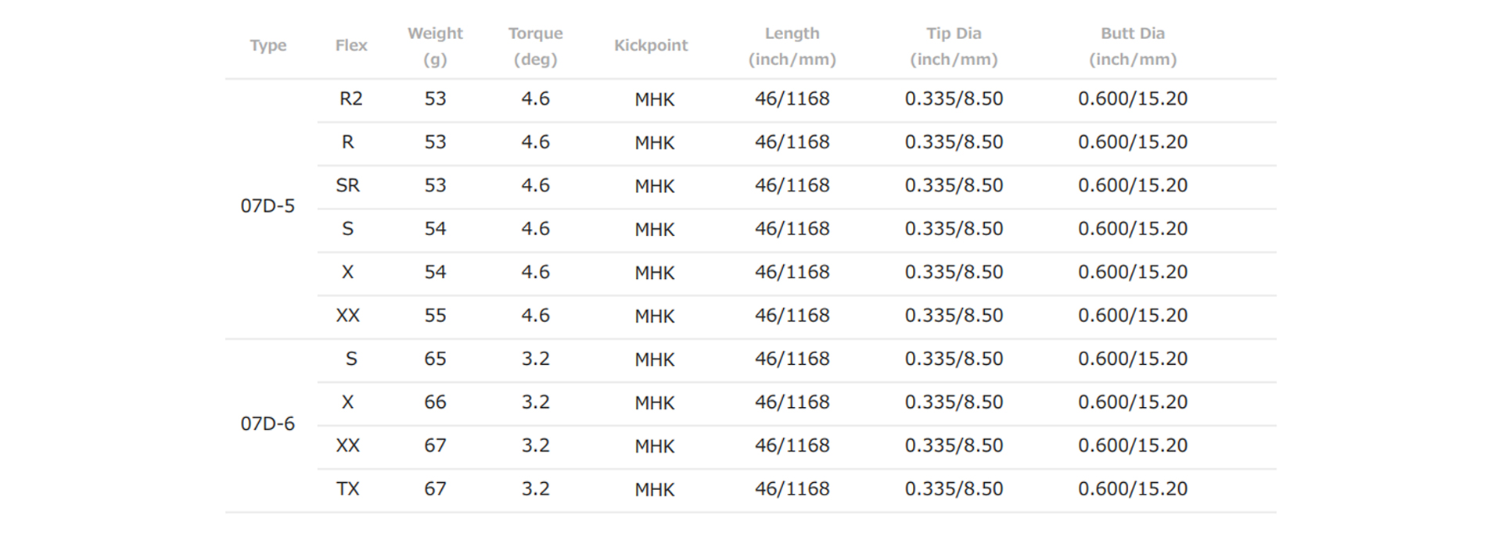
Task: Select the Tip Dia column header
Action: pos(954,46)
